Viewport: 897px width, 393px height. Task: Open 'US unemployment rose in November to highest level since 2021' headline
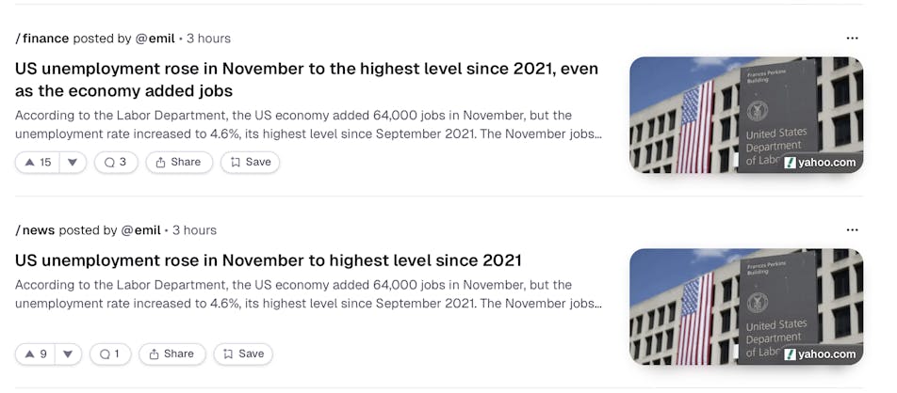(x=269, y=260)
